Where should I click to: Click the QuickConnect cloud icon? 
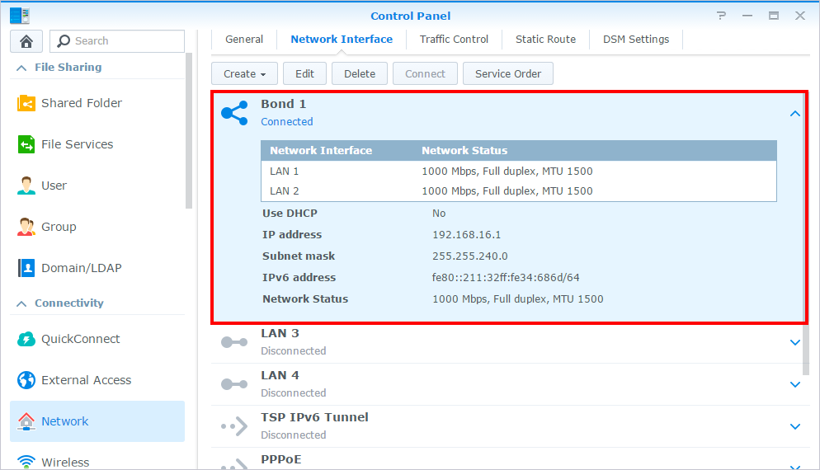pyautogui.click(x=26, y=339)
